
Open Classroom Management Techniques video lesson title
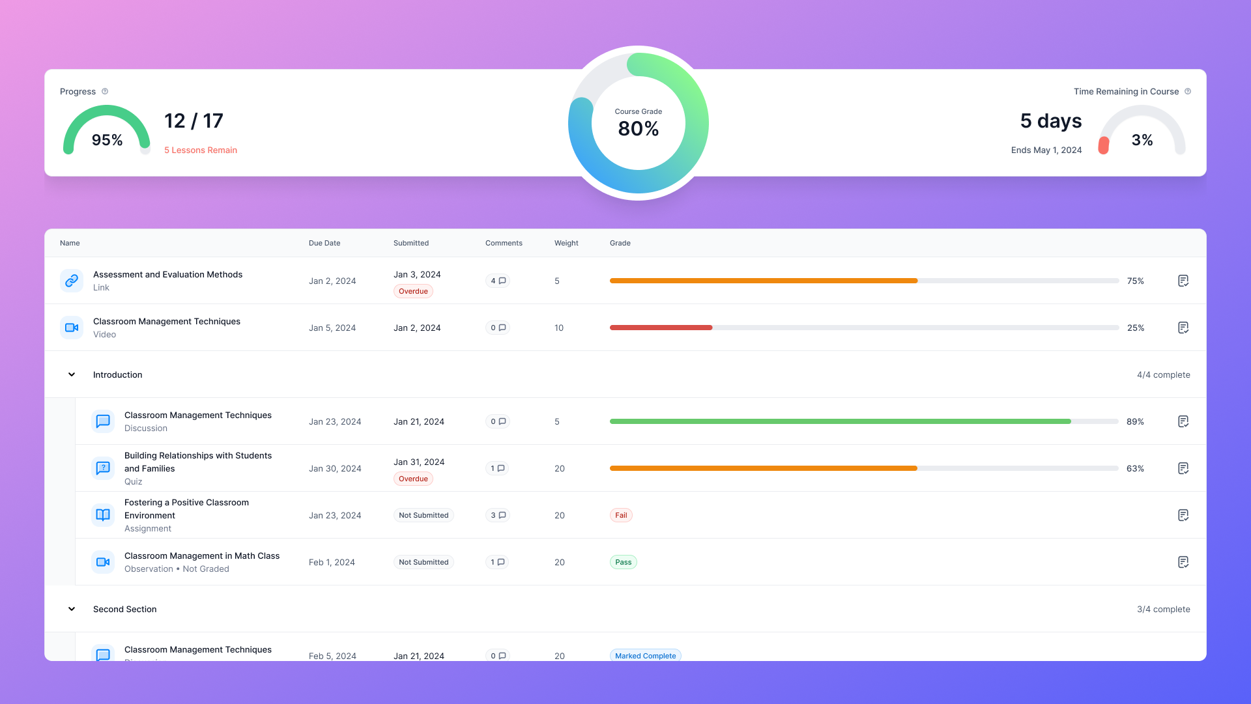coord(167,321)
